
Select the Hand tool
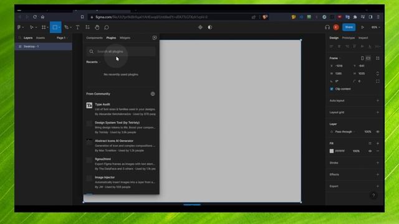(97, 27)
